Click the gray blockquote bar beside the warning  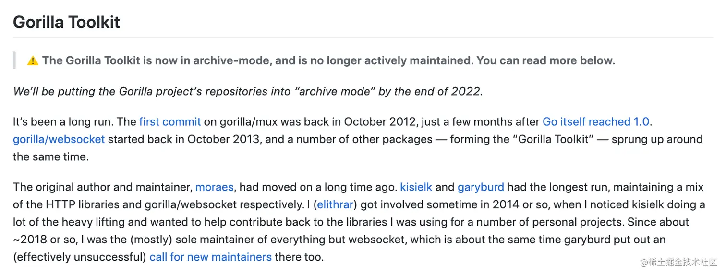pyautogui.click(x=14, y=61)
